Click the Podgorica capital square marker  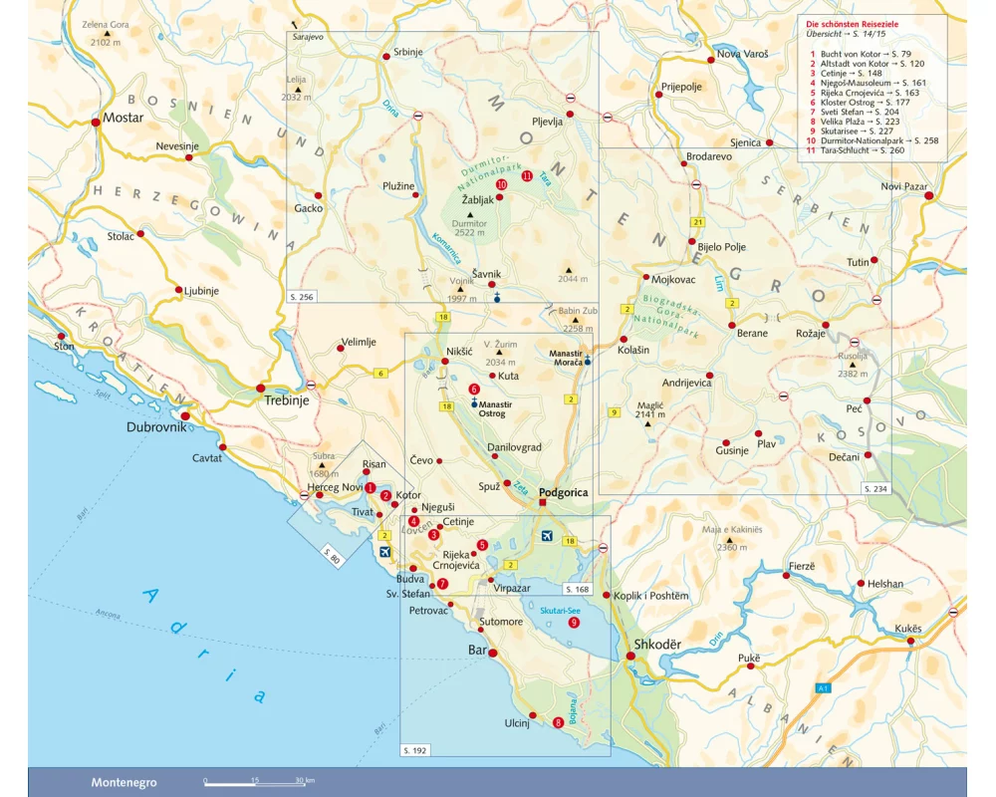pyautogui.click(x=543, y=503)
